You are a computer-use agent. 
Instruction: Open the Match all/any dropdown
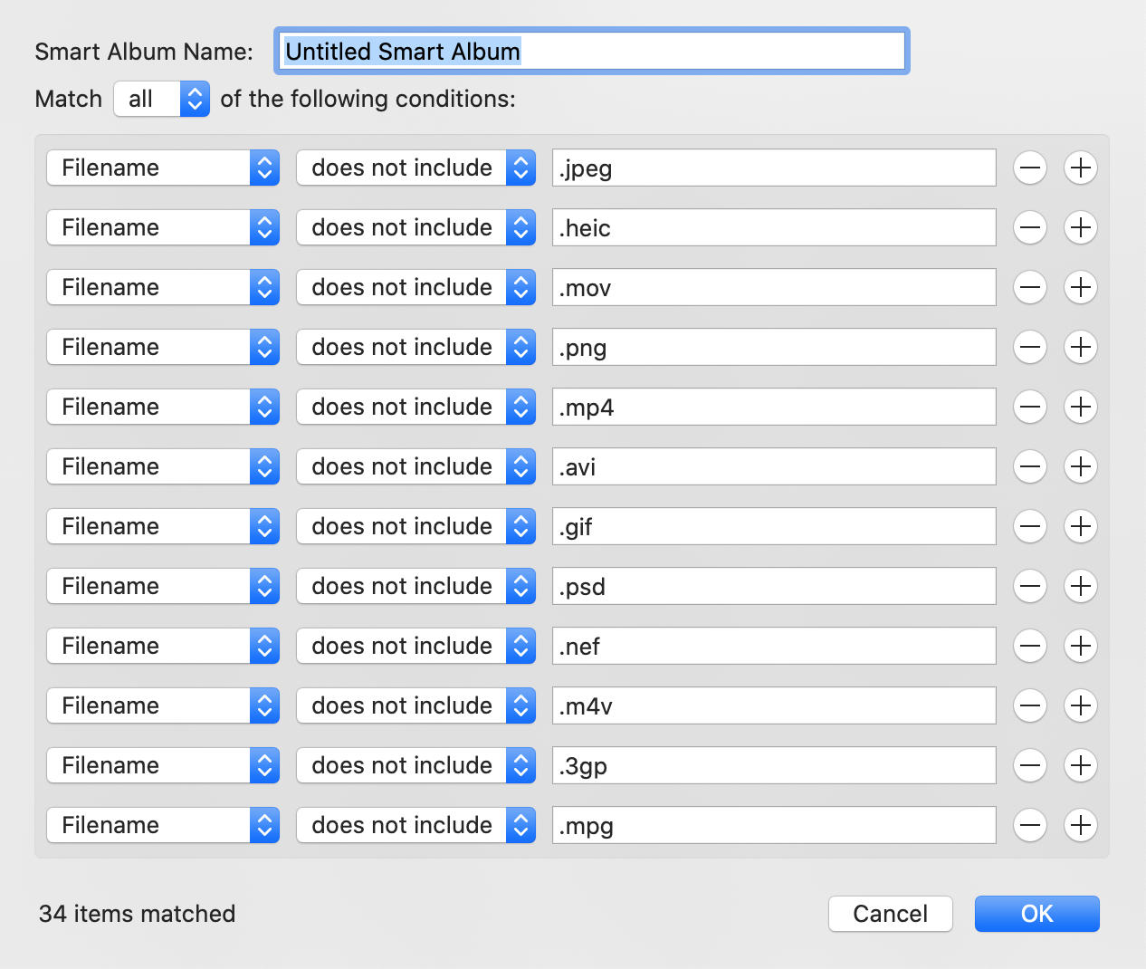(162, 99)
